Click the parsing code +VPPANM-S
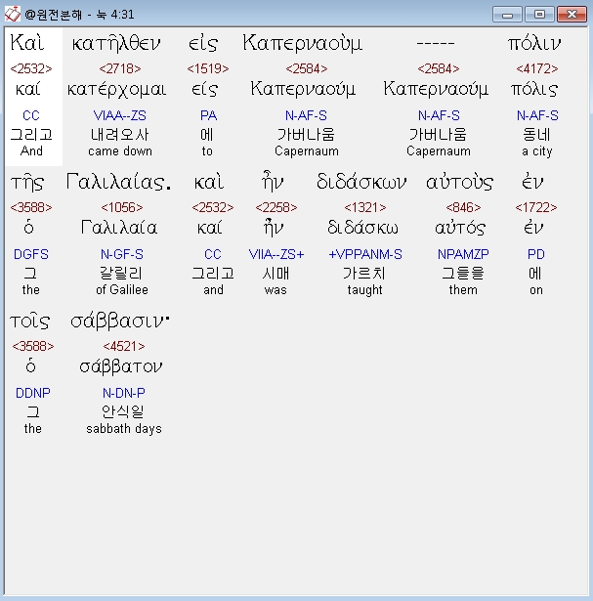 pos(365,254)
